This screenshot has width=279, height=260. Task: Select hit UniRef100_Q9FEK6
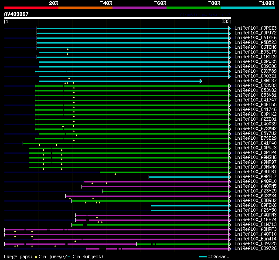click(x=255, y=206)
